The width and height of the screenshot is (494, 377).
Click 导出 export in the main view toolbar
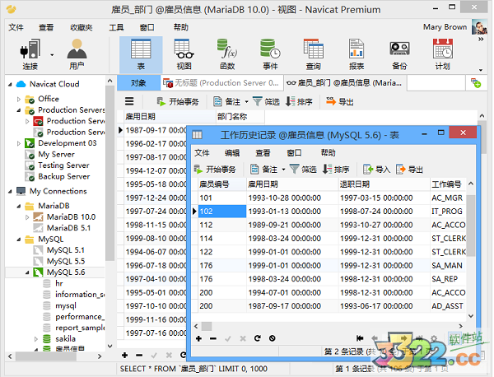point(339,101)
